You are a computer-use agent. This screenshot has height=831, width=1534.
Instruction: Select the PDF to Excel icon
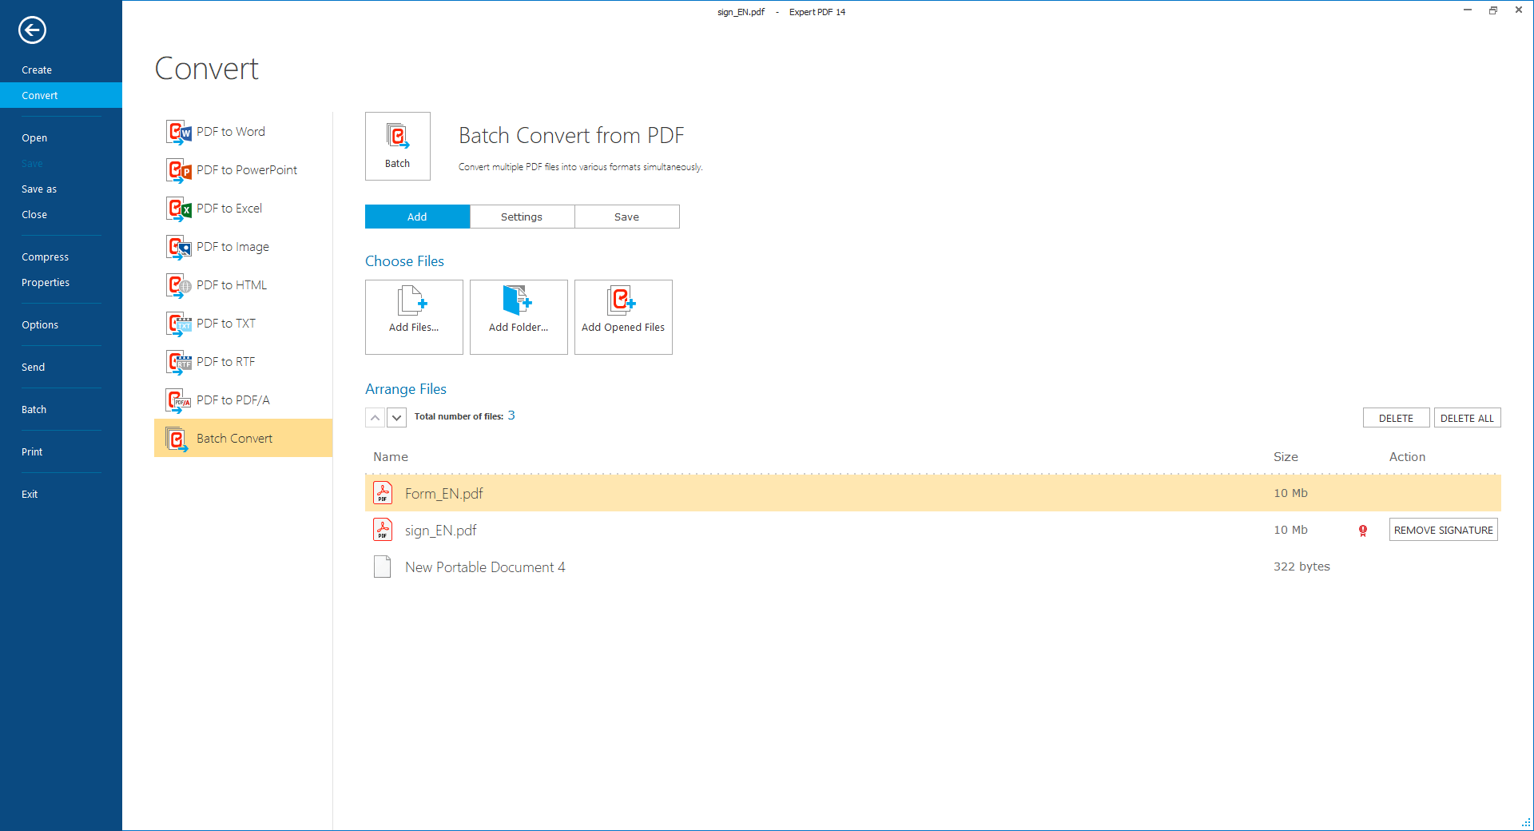point(178,209)
